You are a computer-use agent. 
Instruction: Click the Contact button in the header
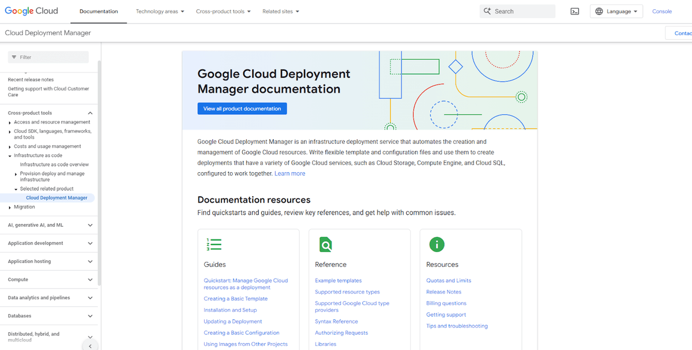click(679, 33)
